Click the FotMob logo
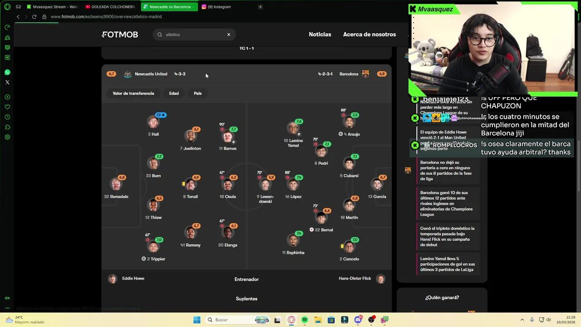The image size is (581, 327). [120, 35]
